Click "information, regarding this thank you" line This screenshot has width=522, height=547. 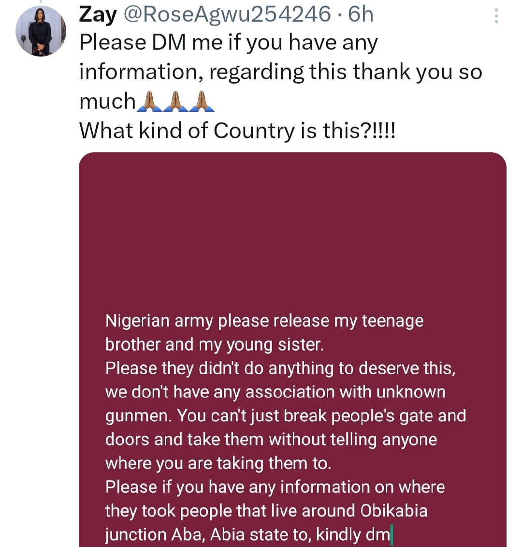(x=280, y=73)
